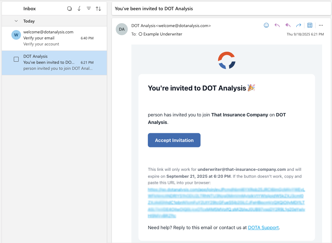The width and height of the screenshot is (332, 243).
Task: Click the emoji reaction smiley icon
Action: pos(266,25)
